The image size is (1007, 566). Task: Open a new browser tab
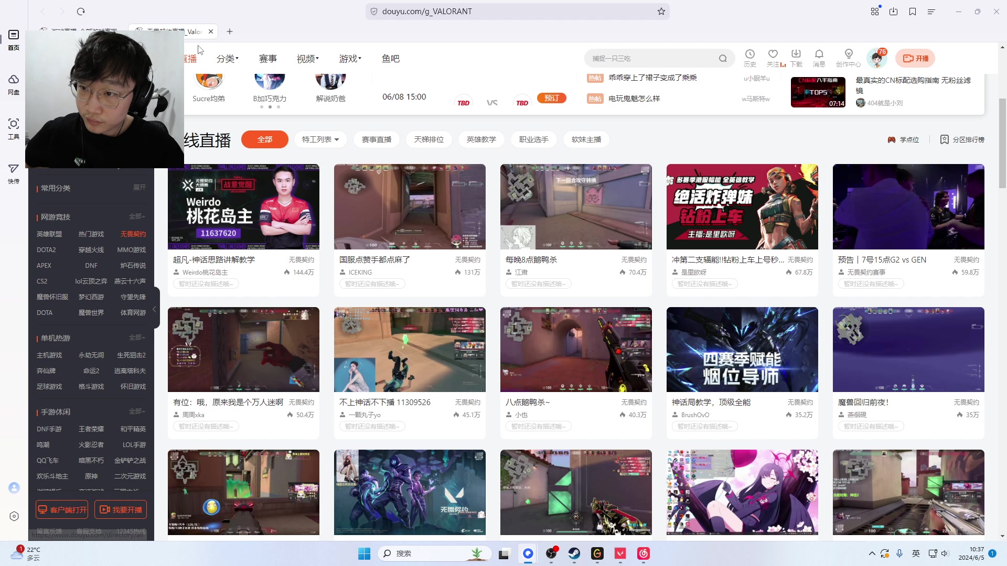[x=230, y=31]
